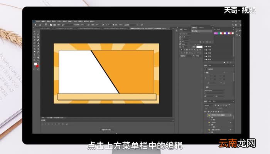Open the File menu
The image size is (270, 154).
pyautogui.click(x=38, y=22)
